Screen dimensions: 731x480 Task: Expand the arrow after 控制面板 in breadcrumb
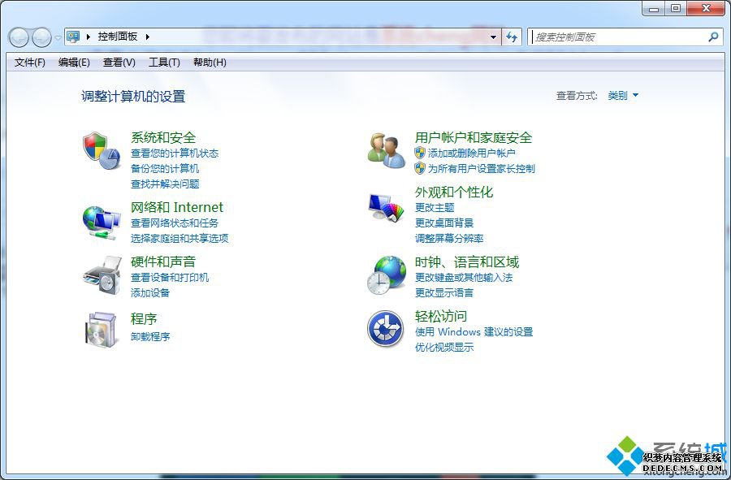click(147, 37)
